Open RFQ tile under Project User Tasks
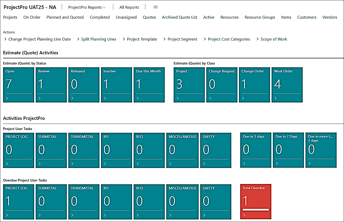Image resolution: width=344 pixels, height=222 pixels. click(x=149, y=150)
